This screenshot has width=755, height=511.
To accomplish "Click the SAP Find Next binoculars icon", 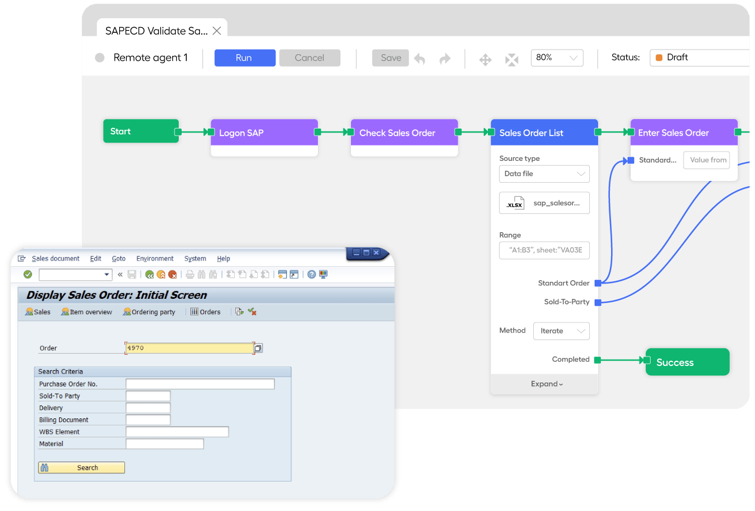I will pyautogui.click(x=213, y=275).
